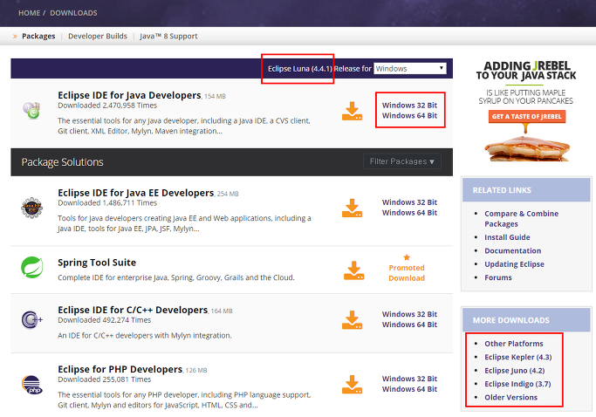Click the Downloaded 492,274 Times text
Screen dimensions: 596x417
(x=104, y=320)
